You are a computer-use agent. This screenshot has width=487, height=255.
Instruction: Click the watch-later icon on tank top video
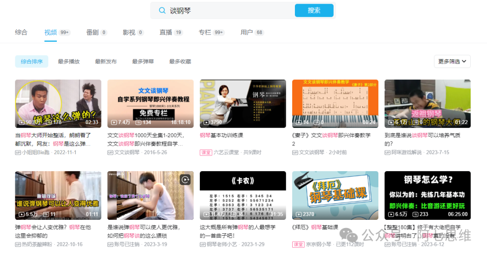[x=185, y=180]
